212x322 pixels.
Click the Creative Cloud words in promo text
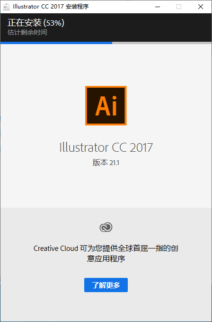coord(56,248)
